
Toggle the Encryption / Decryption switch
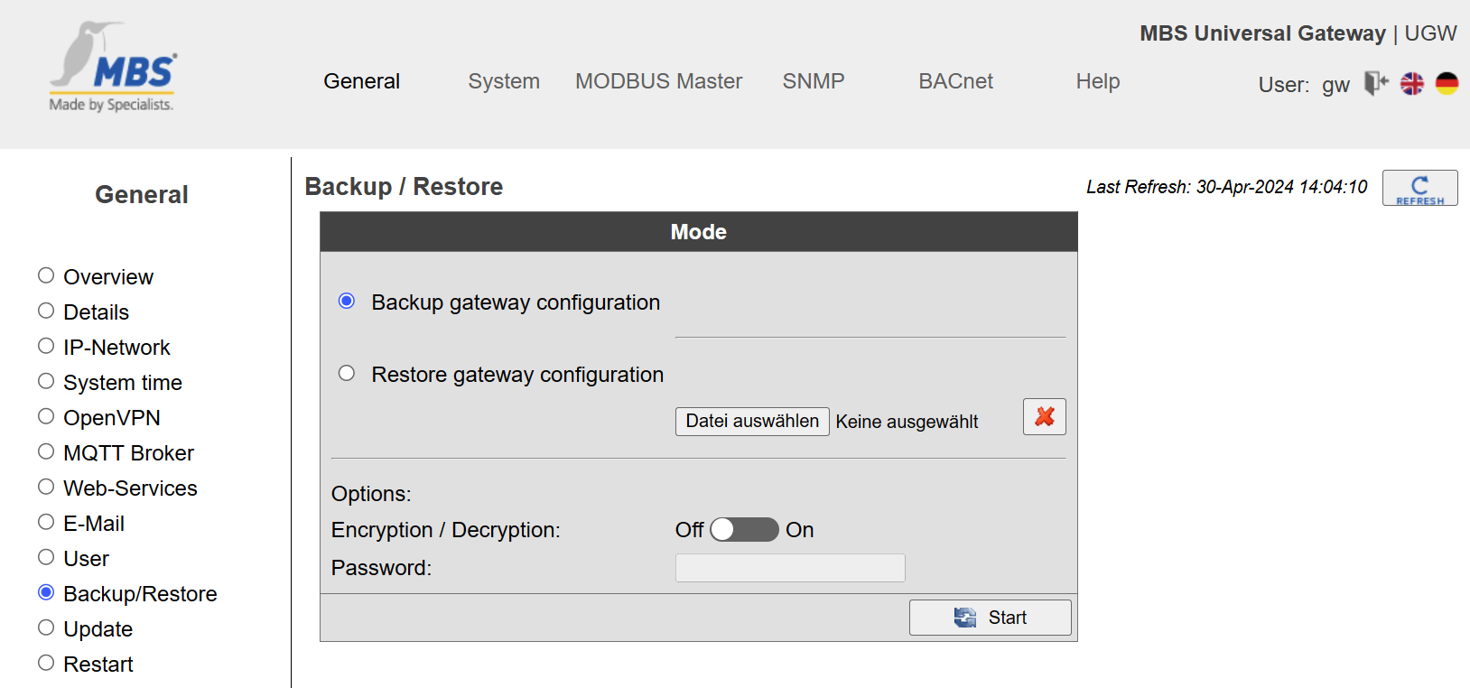coord(744,529)
